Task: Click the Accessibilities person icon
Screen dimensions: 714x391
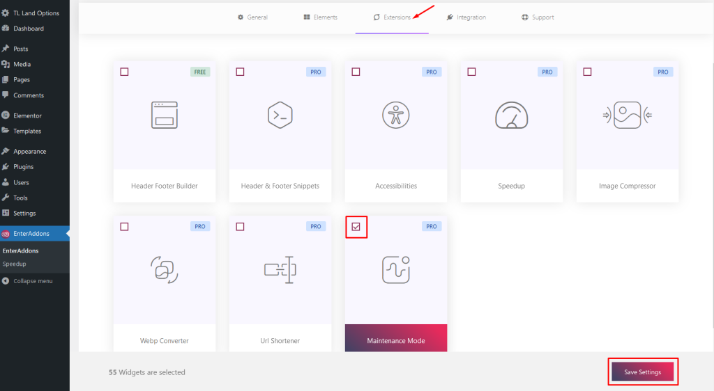Action: click(x=396, y=115)
